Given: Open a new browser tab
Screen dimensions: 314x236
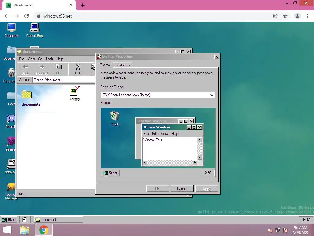Looking at the screenshot, I should point(83,5).
